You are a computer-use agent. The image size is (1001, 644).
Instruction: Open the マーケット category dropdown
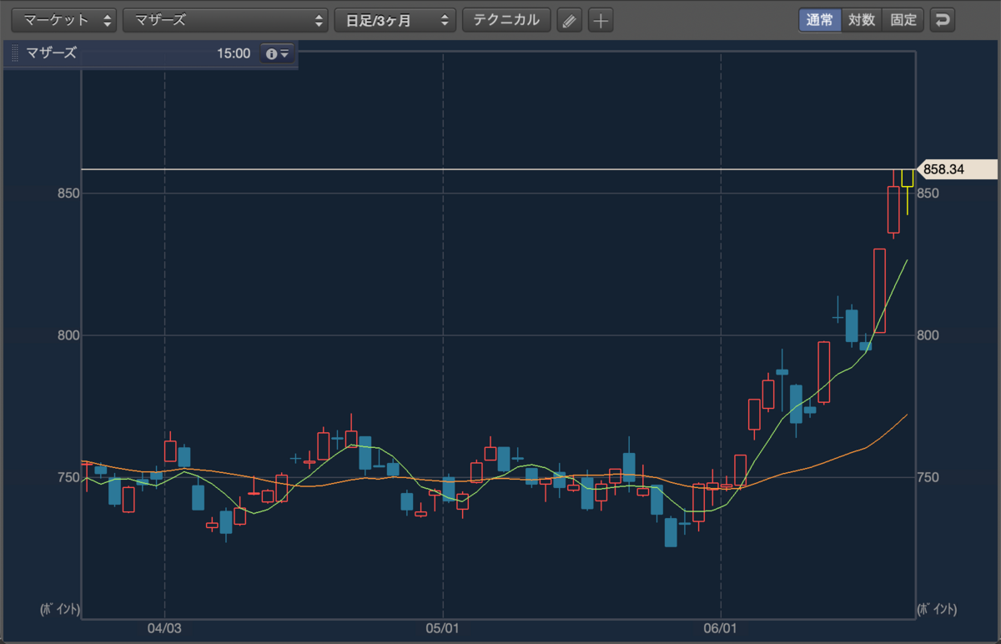click(x=63, y=20)
